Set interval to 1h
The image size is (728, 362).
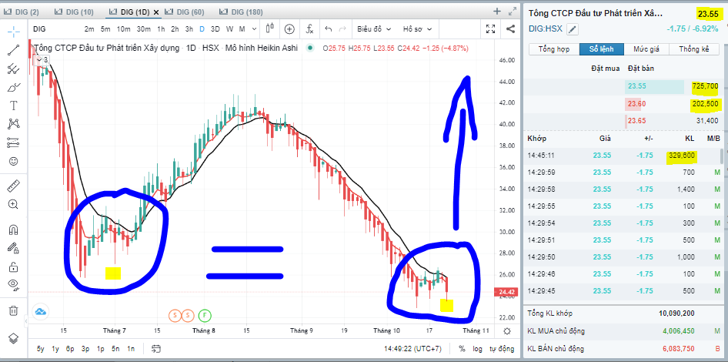(x=161, y=28)
